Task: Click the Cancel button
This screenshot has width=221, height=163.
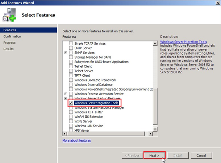Action: [201, 155]
